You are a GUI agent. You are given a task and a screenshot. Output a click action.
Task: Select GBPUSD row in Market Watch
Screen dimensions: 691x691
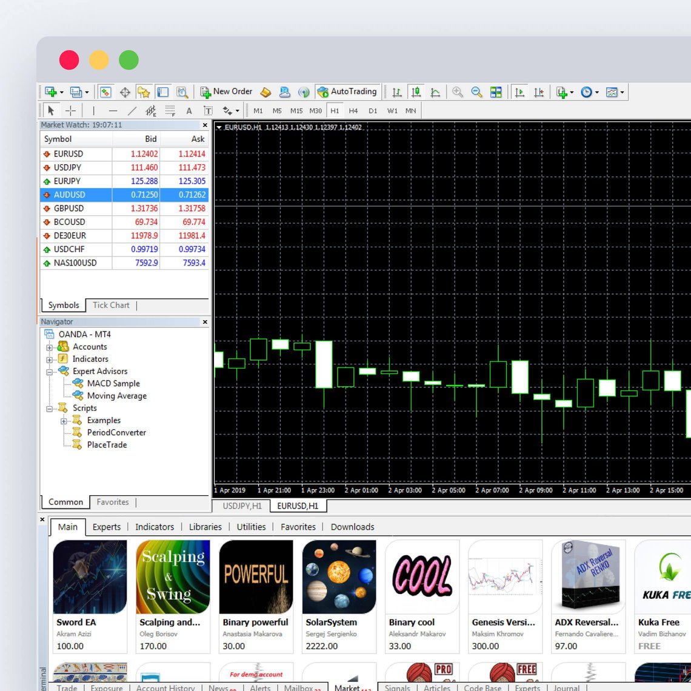[68, 208]
